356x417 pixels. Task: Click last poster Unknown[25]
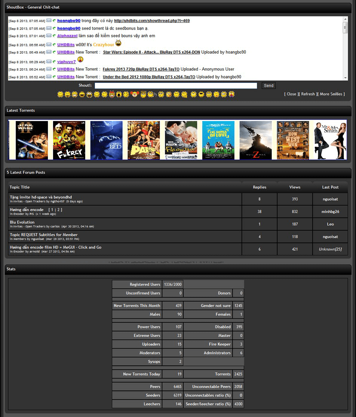tap(330, 249)
